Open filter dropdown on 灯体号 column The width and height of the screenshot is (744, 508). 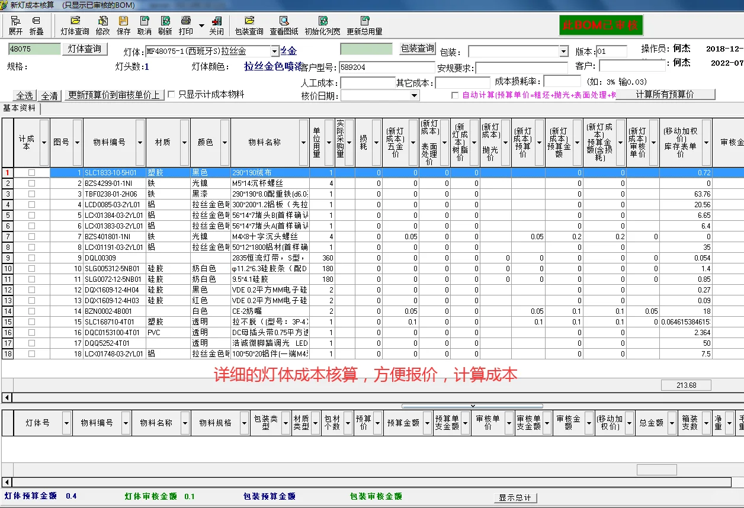(x=66, y=423)
